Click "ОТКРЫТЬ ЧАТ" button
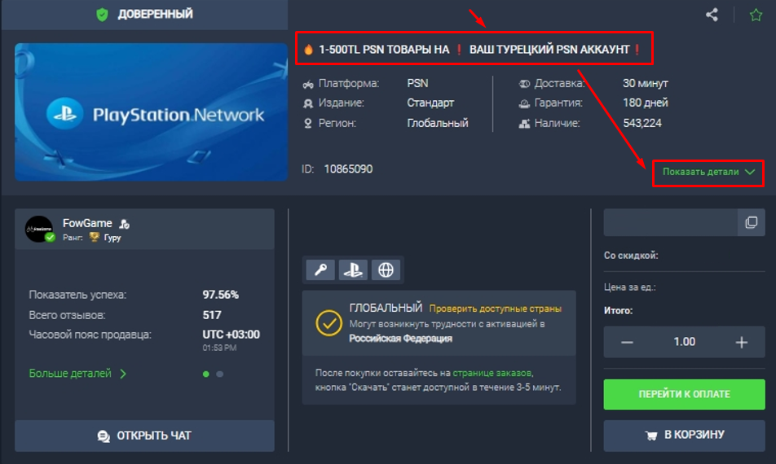 pos(144,436)
